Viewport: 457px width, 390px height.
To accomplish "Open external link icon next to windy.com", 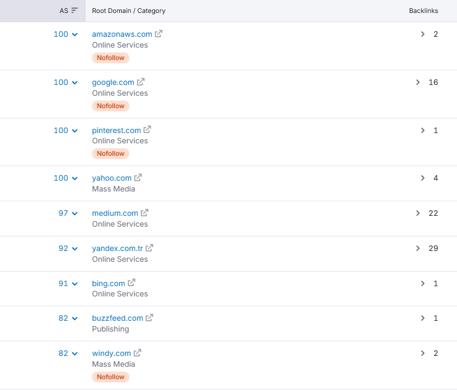I will 138,353.
